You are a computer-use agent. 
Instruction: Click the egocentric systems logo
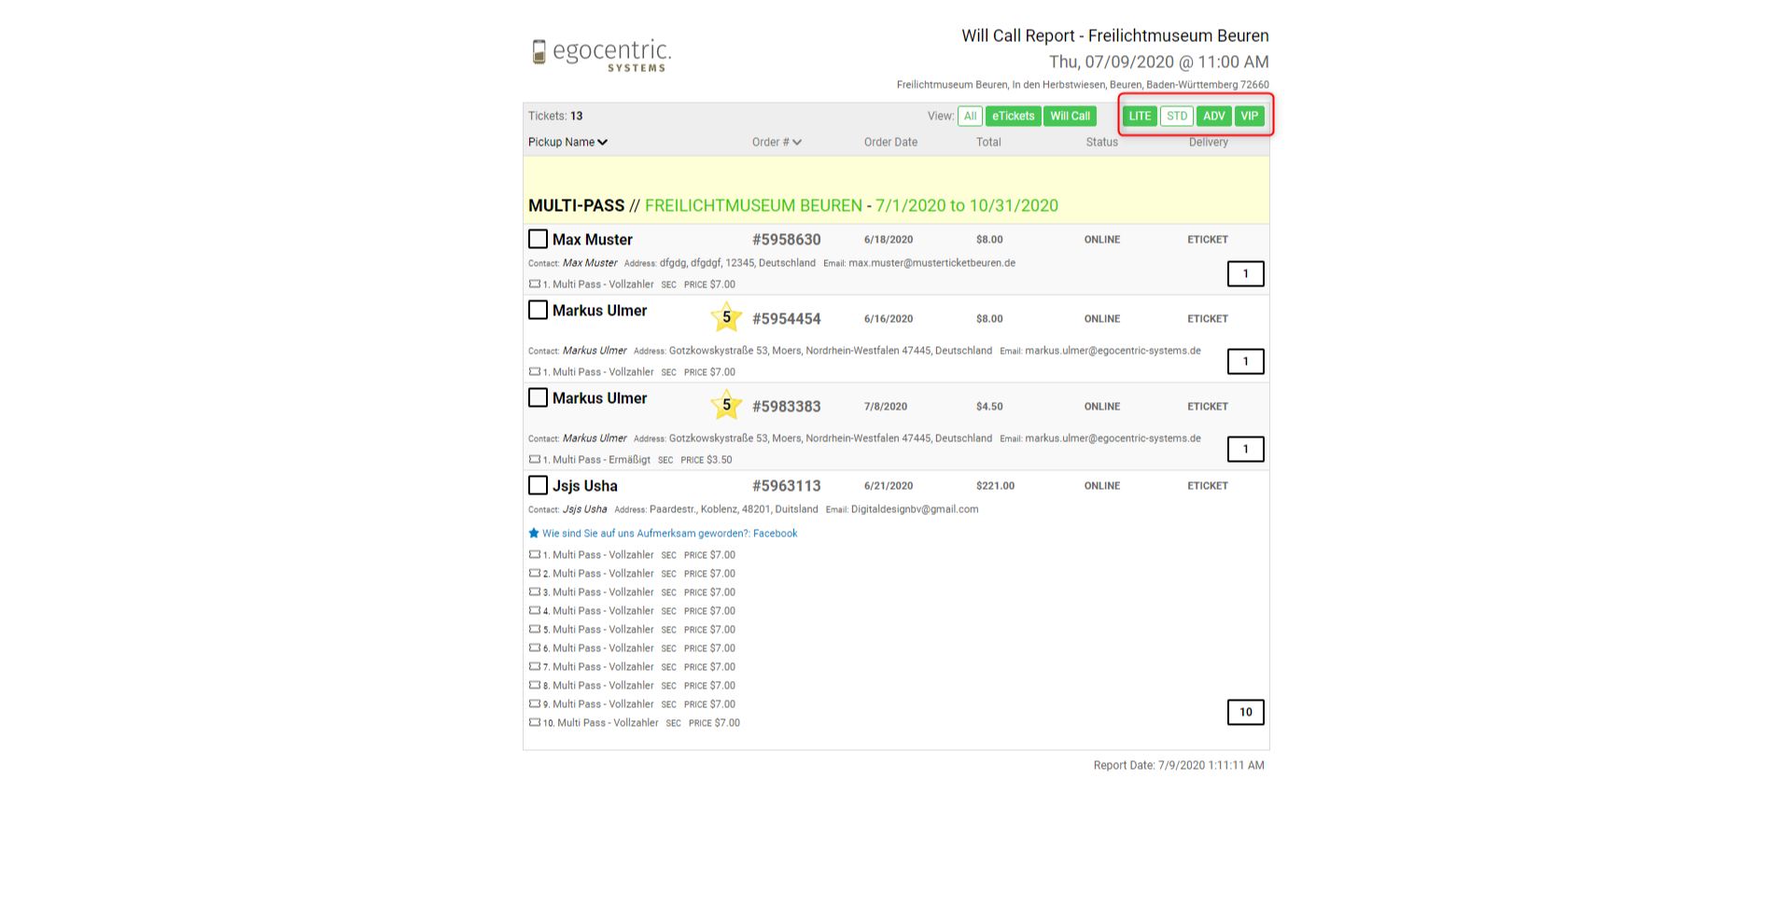[x=601, y=54]
